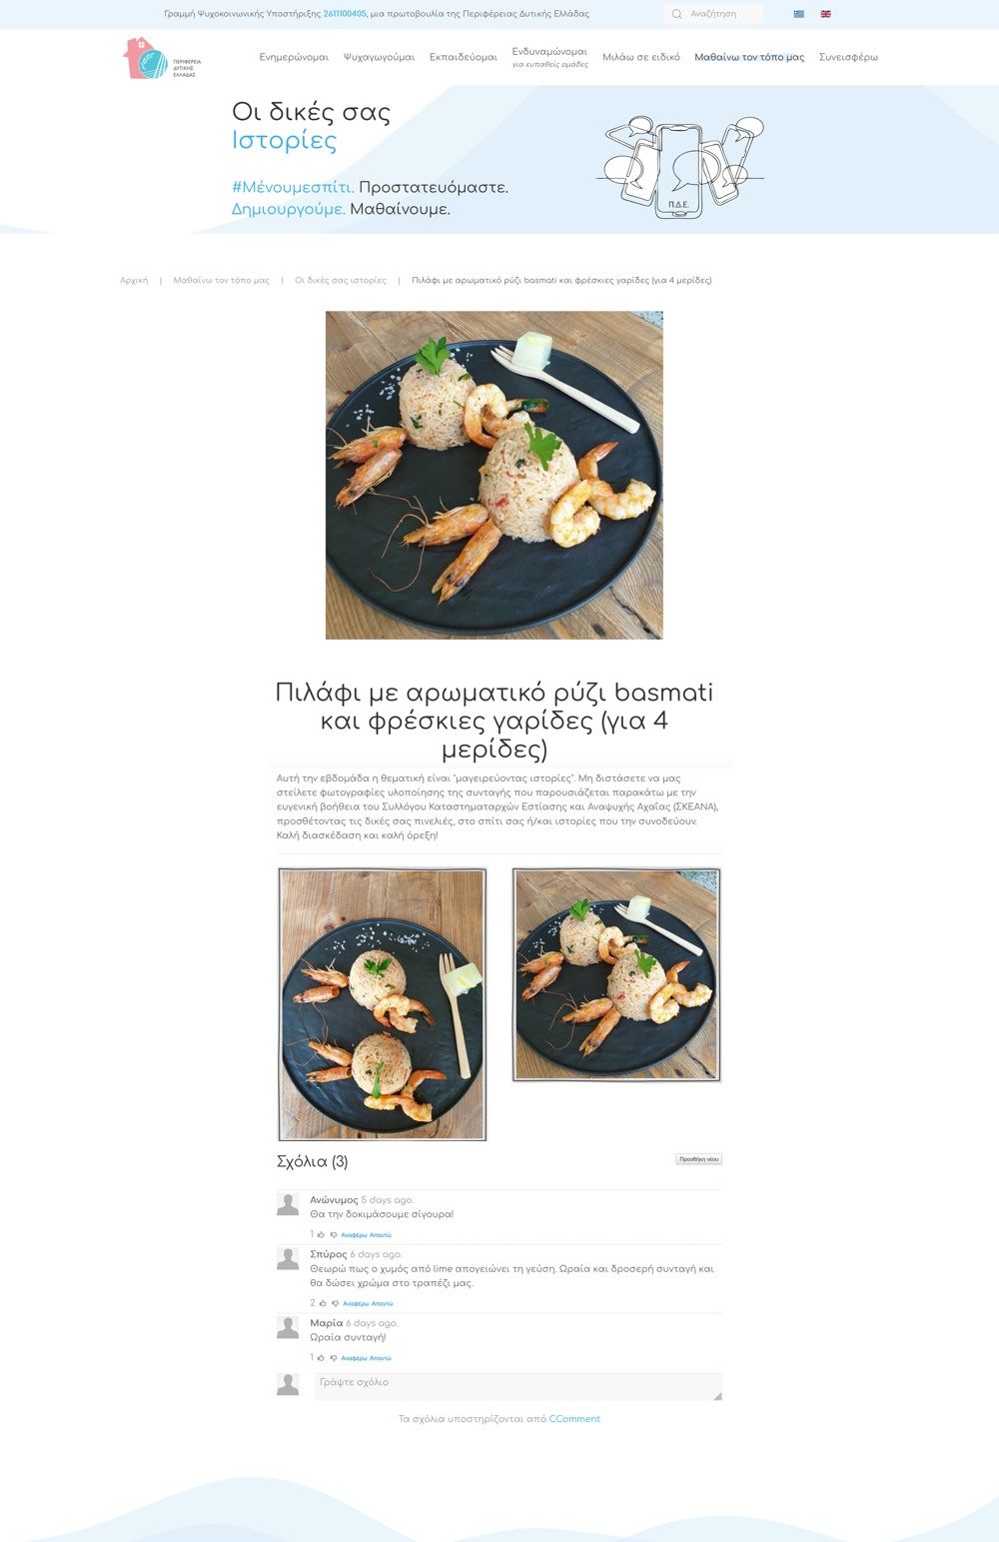Screen dimensions: 999x1542
Task: Open the Ενημερώνομαι menu
Action: (294, 57)
